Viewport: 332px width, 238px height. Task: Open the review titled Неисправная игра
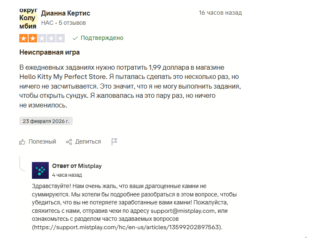[50, 52]
